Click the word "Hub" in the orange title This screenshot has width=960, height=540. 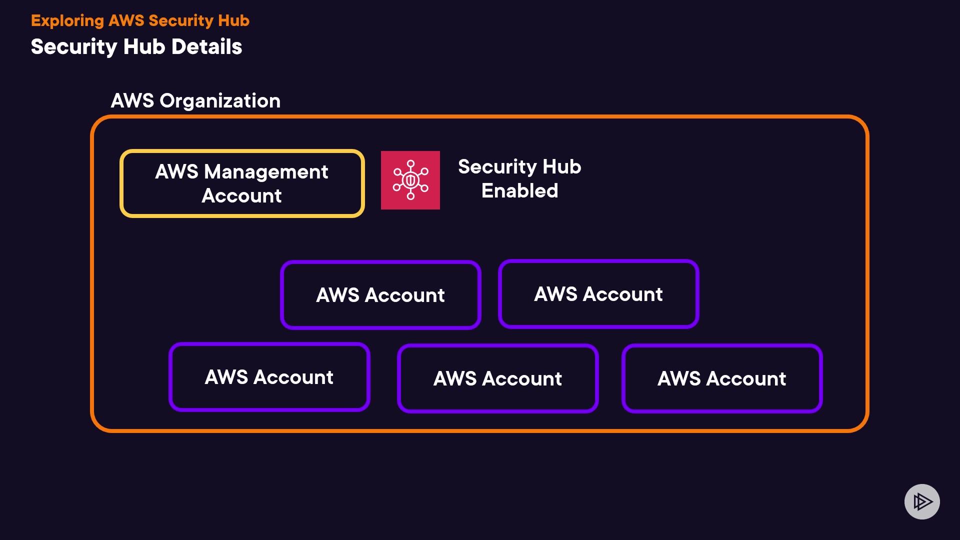tap(233, 20)
